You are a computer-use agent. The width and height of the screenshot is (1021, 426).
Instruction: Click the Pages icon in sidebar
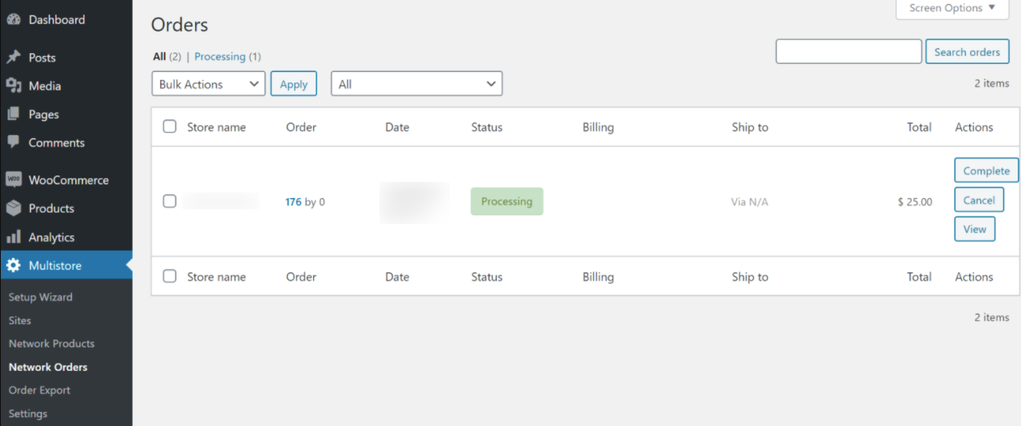pos(13,114)
